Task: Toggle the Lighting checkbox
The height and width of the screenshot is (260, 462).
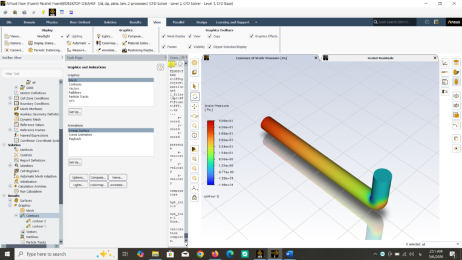Action: [68, 36]
